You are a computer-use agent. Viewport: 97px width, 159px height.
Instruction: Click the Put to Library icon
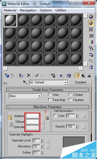tap(53, 76)
